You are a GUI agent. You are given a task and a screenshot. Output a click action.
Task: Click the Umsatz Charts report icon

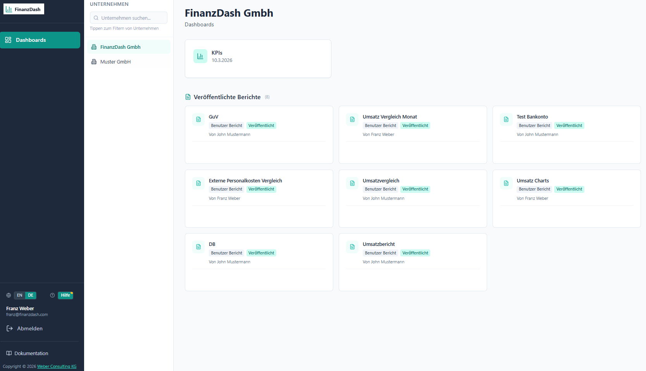[506, 183]
